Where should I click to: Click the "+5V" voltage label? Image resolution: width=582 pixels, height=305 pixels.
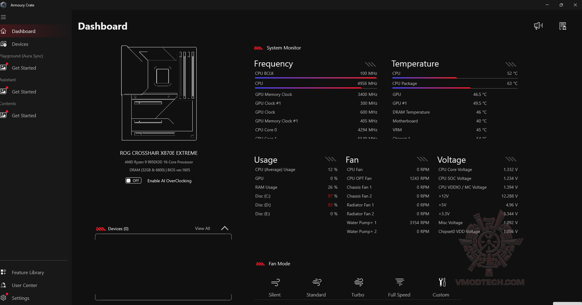coord(442,205)
